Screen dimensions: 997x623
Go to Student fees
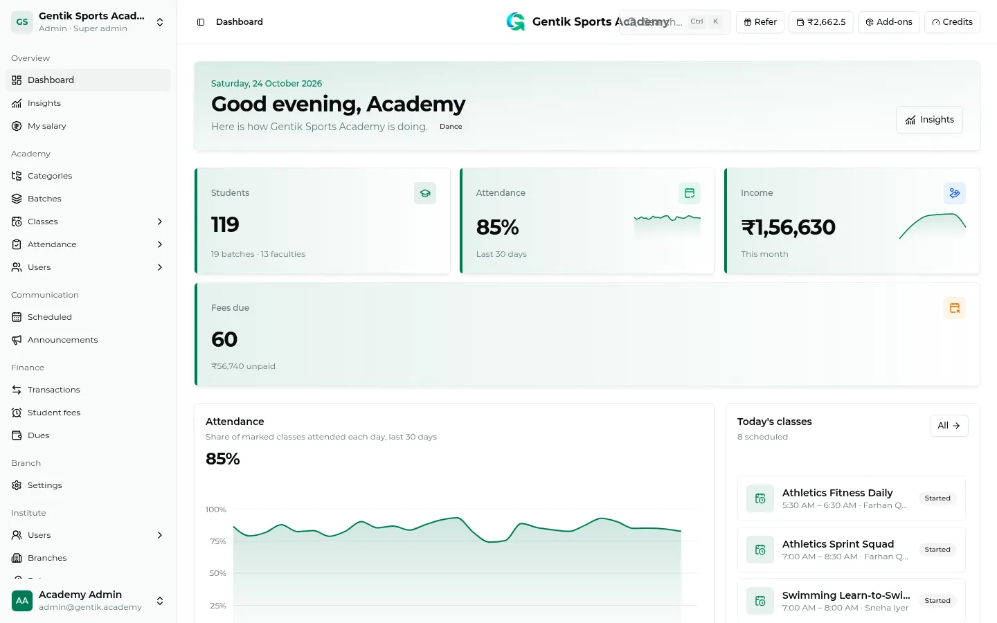coord(88,413)
